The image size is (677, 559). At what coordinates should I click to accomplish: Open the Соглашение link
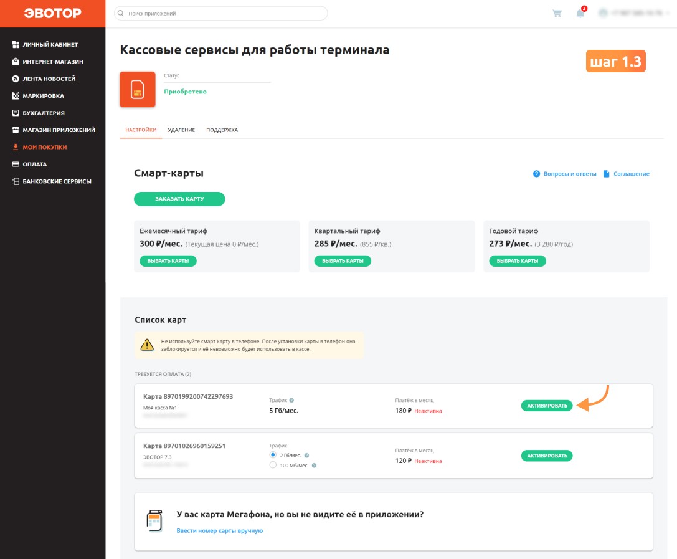632,174
